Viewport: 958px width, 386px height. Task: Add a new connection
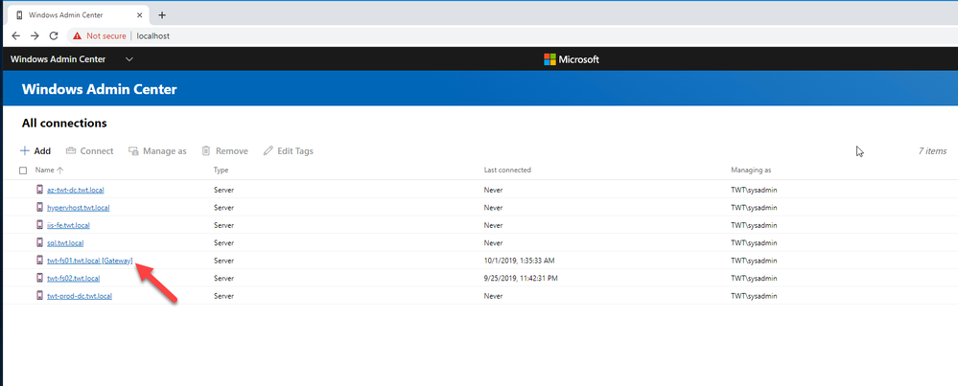pyautogui.click(x=35, y=150)
